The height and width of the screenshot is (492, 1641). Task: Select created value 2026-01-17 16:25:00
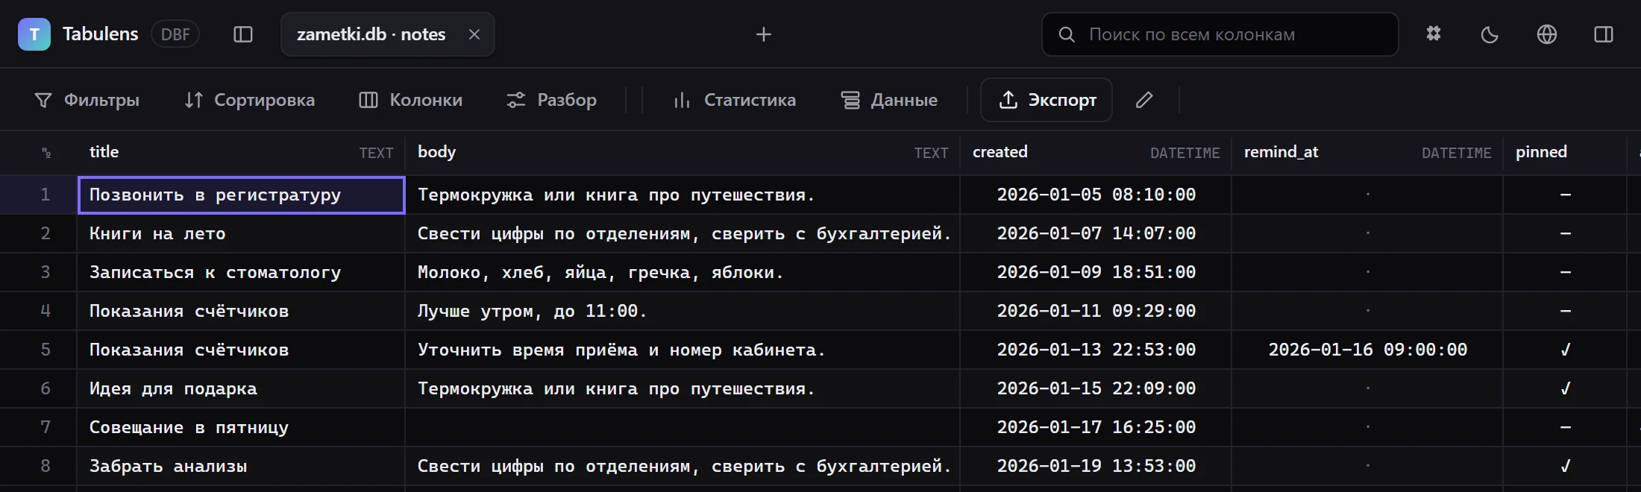coord(1096,427)
